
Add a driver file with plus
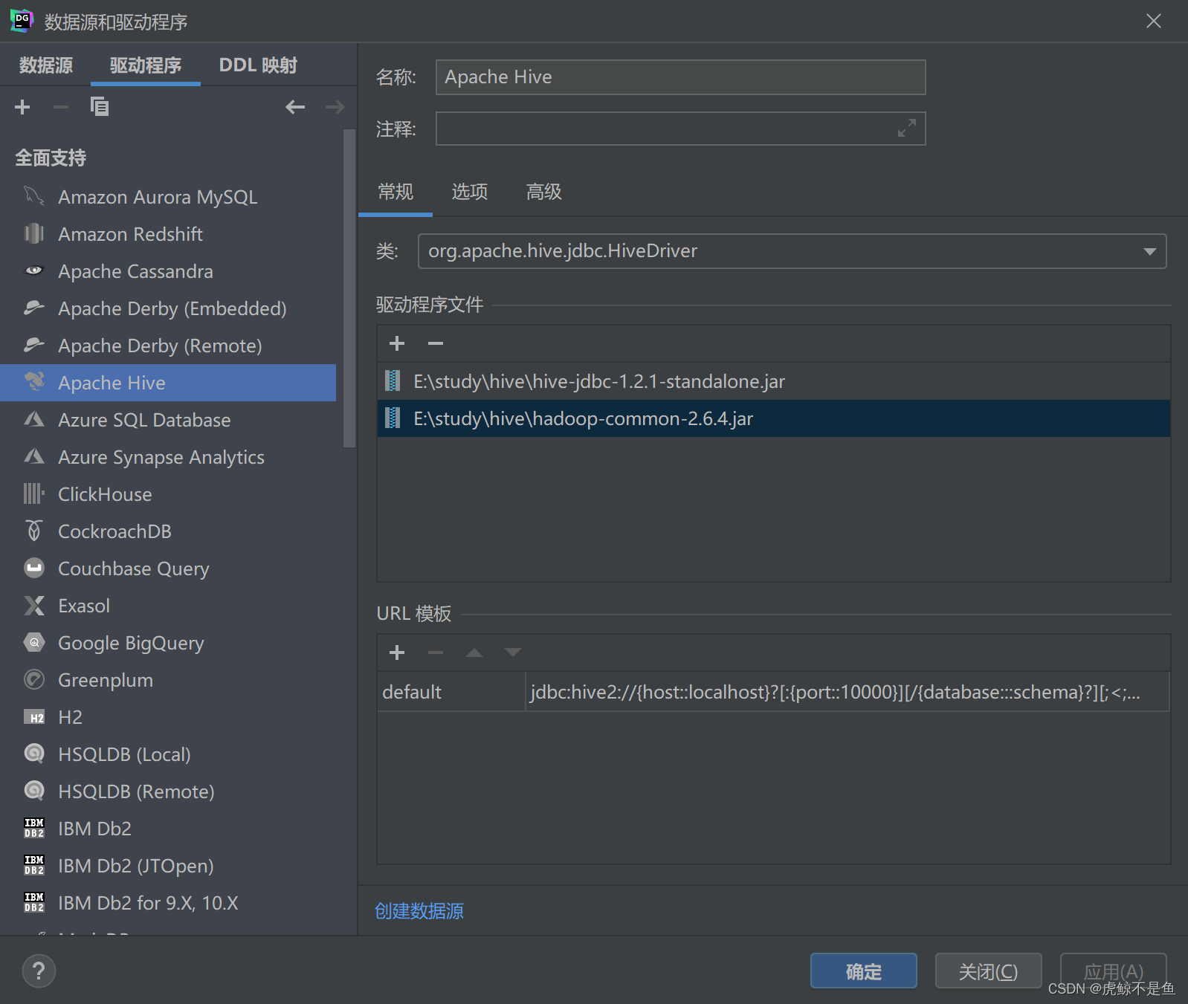click(397, 343)
